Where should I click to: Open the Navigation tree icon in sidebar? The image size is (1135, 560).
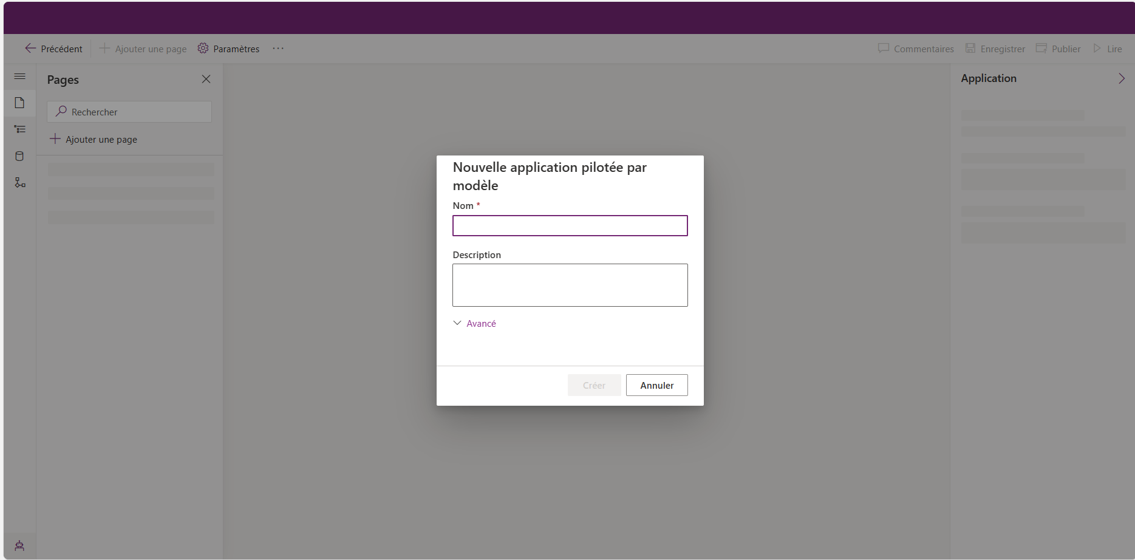19,129
